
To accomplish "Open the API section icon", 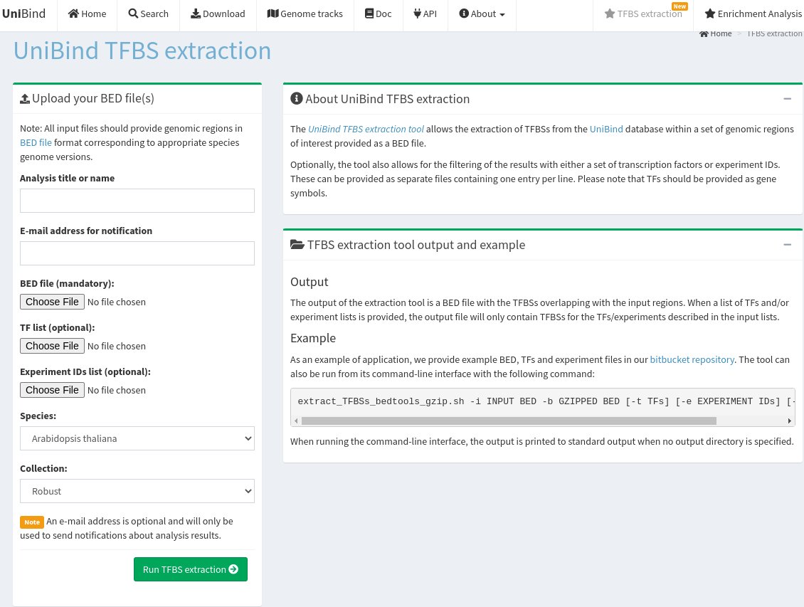I will (418, 14).
